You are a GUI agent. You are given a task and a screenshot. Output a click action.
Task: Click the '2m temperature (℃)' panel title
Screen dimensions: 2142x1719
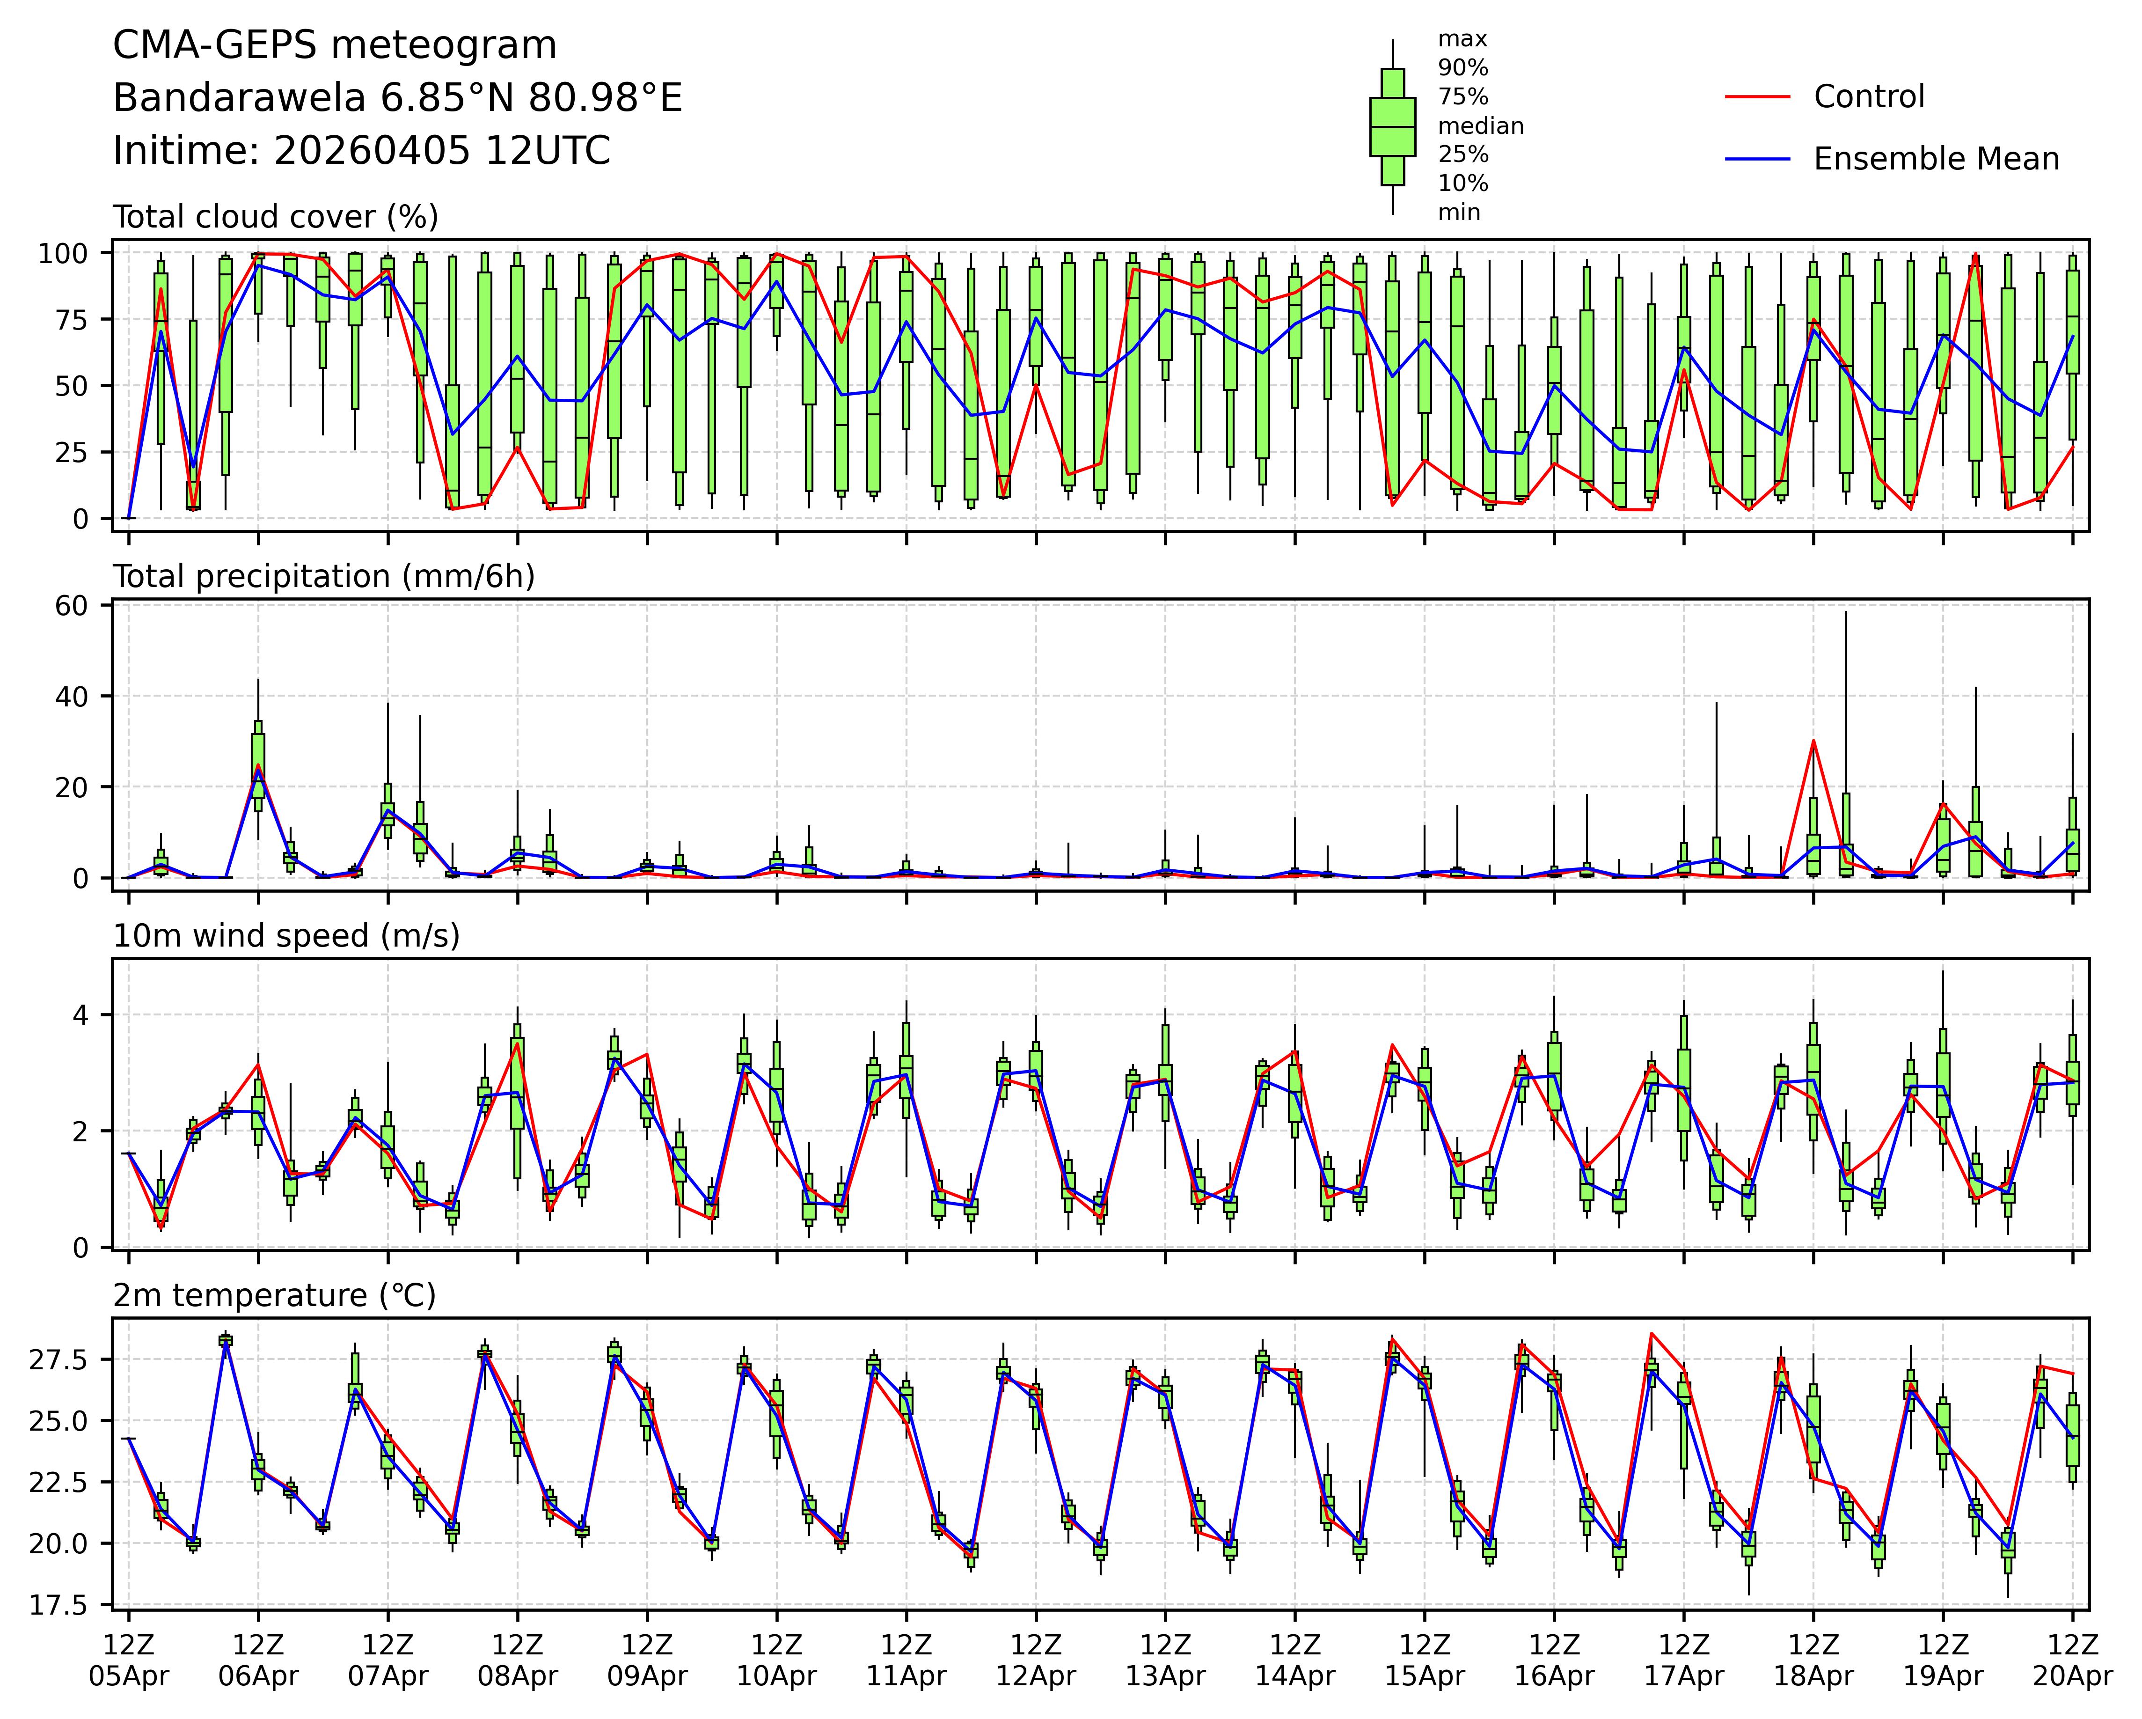274,1296
